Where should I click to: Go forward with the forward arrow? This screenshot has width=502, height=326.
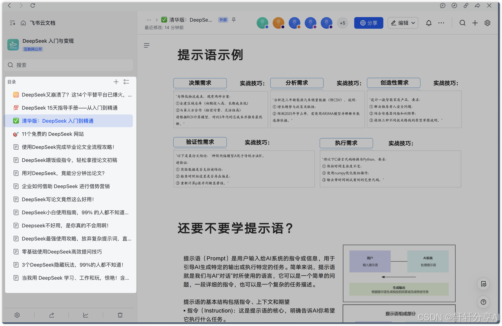pos(21,5)
